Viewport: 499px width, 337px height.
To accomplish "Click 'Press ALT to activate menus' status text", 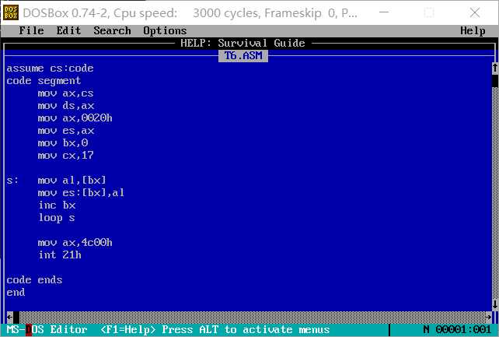I will [246, 329].
